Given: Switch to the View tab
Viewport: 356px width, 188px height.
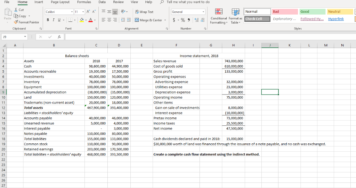Looking at the screenshot, I should point(134,2).
